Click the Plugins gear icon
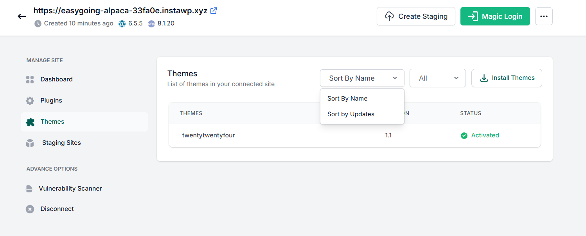The width and height of the screenshot is (586, 236). [30, 101]
